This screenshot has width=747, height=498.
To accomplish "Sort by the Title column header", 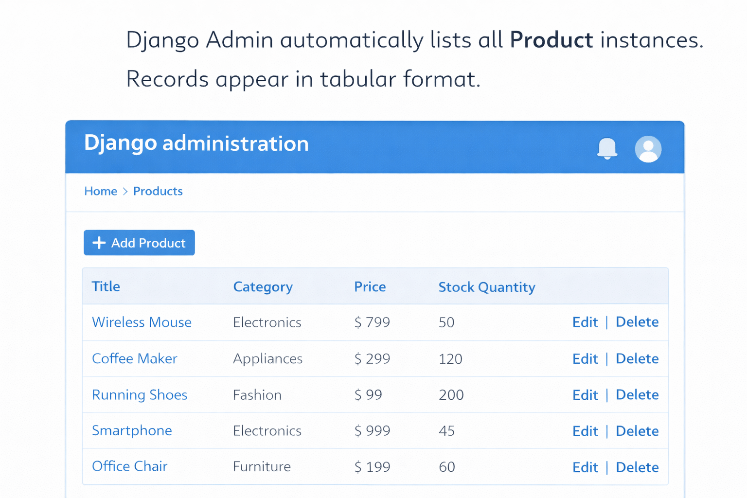I will tap(106, 286).
